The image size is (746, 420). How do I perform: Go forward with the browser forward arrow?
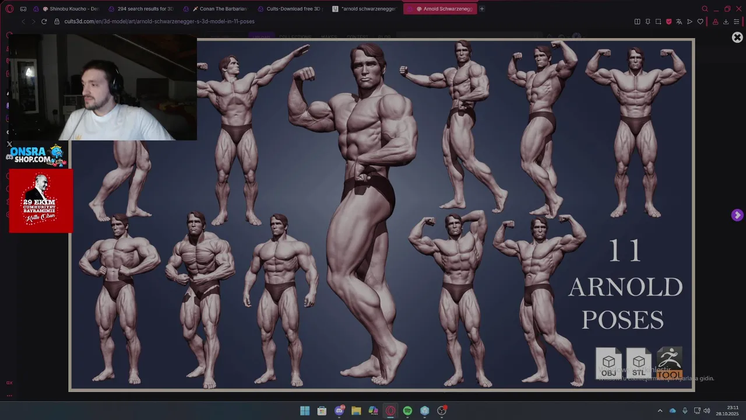[33, 22]
